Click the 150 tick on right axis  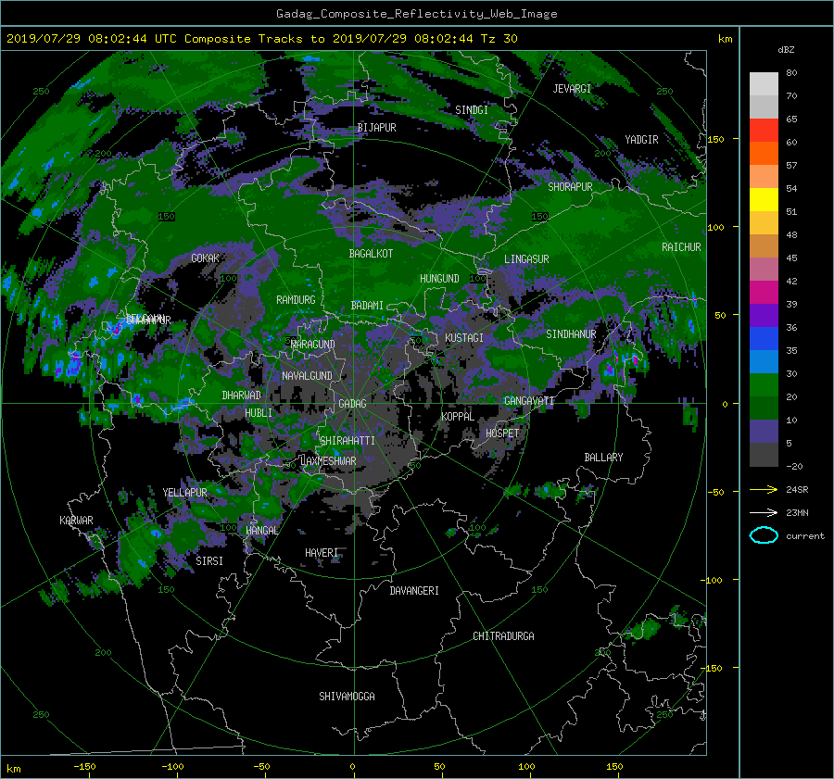coord(715,139)
